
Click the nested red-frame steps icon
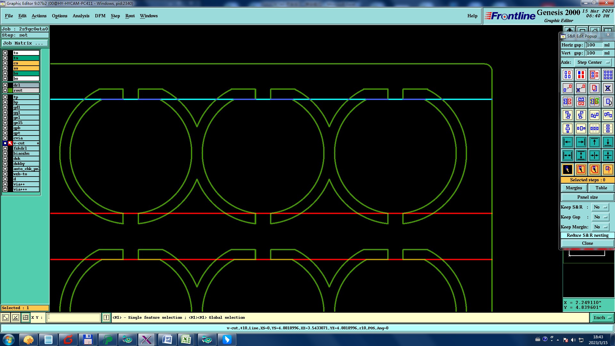594,75
